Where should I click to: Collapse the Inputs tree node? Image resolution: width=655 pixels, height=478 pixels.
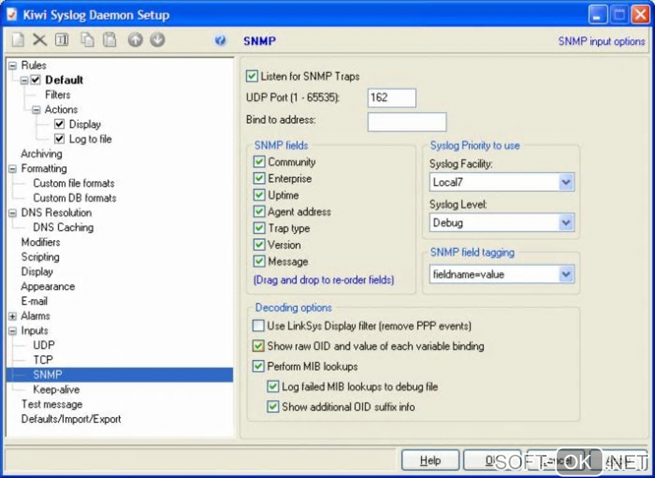click(13, 330)
